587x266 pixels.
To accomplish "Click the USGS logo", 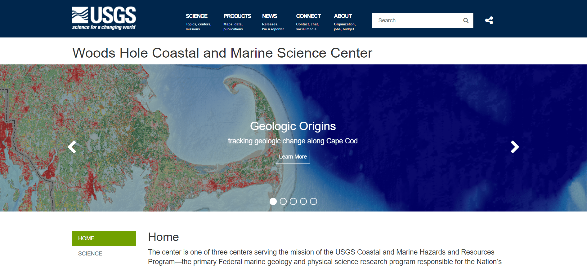I will [104, 18].
